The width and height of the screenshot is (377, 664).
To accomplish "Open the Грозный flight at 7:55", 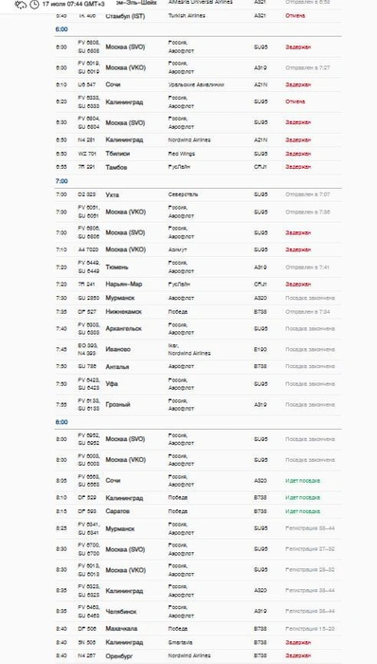I will pos(198,405).
